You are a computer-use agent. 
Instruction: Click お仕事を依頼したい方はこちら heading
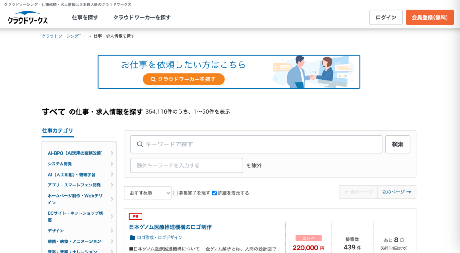click(x=184, y=65)
